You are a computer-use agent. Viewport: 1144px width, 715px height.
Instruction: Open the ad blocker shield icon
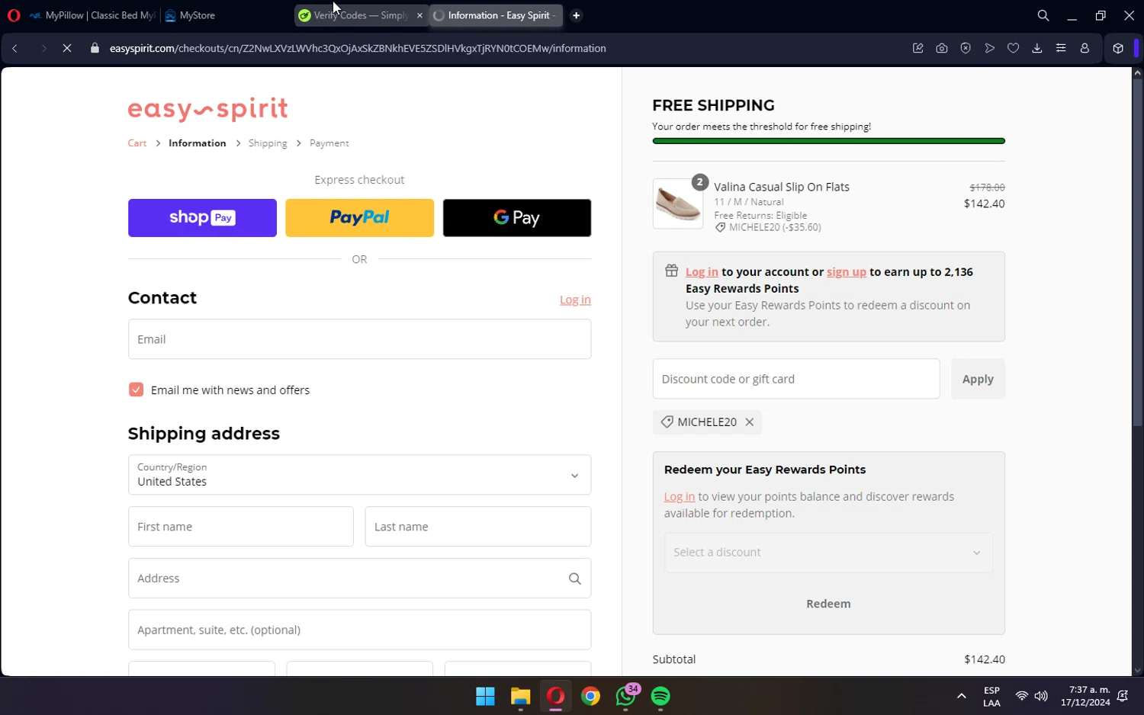966,48
